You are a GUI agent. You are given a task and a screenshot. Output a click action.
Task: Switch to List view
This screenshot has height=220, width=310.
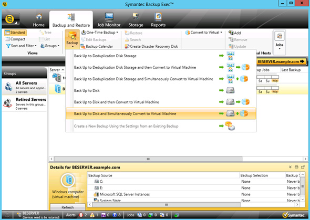pos(45,39)
